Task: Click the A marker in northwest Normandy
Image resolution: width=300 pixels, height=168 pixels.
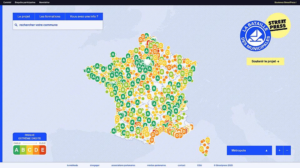Action: pos(113,54)
